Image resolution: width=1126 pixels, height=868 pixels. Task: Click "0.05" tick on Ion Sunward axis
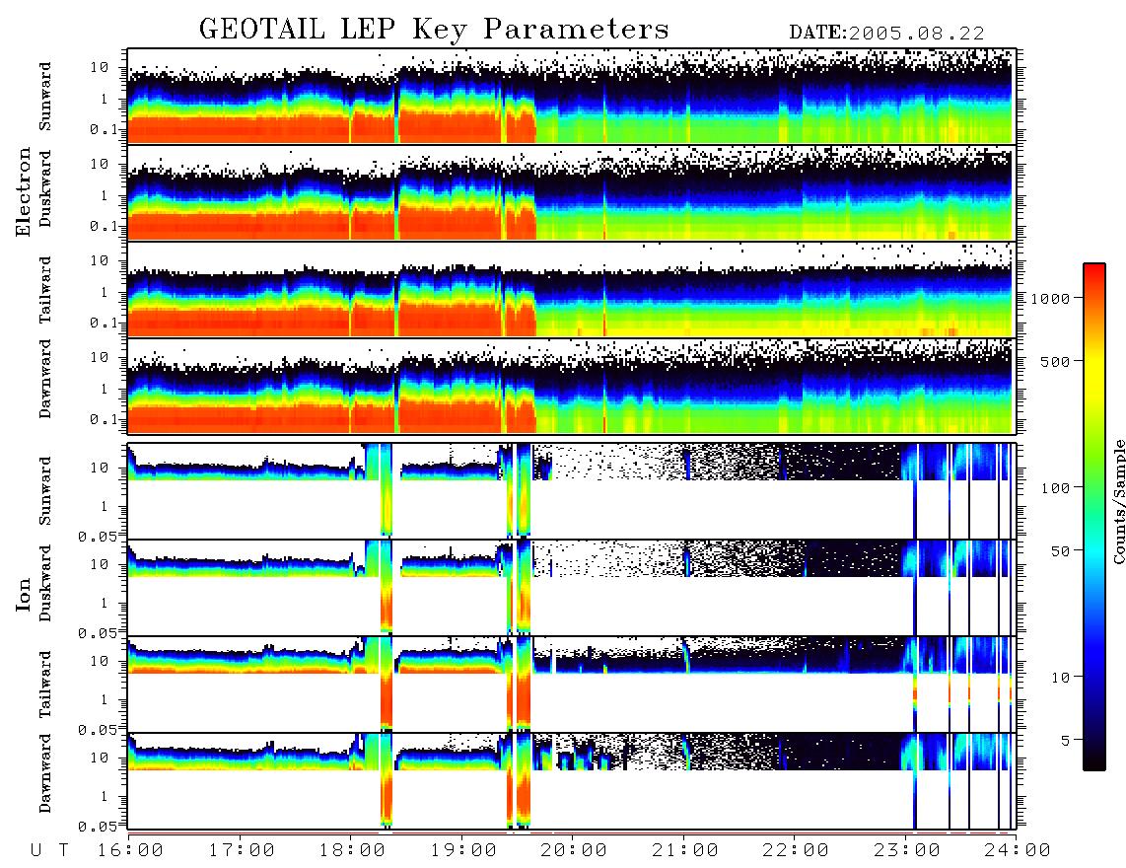tap(100, 537)
